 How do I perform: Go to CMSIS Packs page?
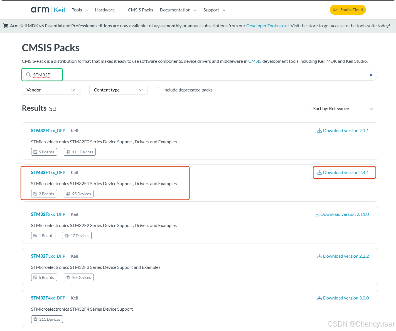[141, 10]
